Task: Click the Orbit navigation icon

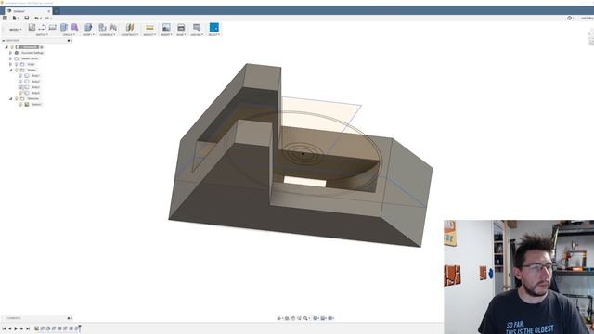Action: (279, 318)
